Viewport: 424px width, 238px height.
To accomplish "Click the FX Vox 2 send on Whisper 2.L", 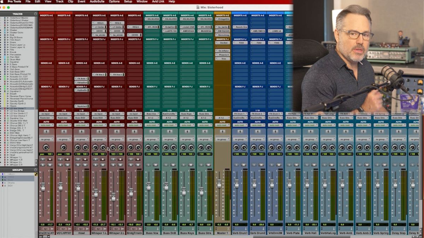I will pos(117,75).
